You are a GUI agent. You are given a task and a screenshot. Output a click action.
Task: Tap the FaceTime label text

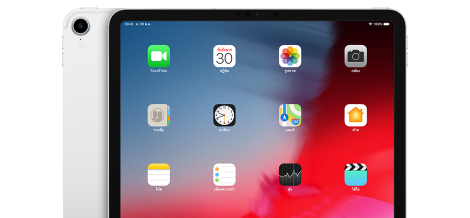coord(158,71)
